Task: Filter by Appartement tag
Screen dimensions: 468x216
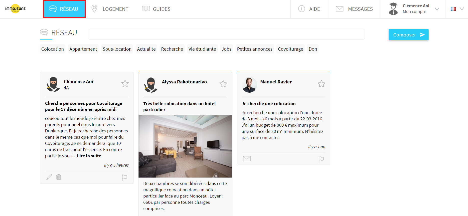Action: point(83,49)
